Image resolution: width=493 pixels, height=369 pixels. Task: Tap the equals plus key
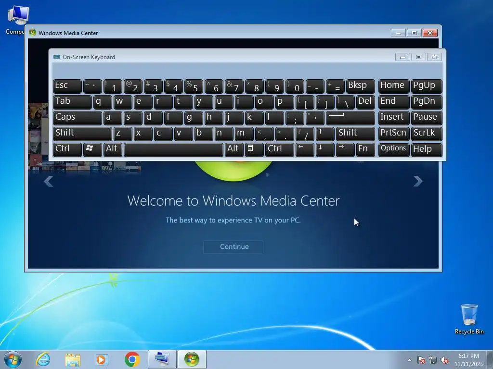[x=335, y=86]
